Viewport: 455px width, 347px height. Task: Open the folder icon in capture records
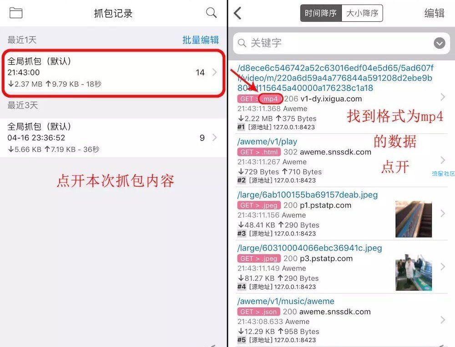pos(15,13)
